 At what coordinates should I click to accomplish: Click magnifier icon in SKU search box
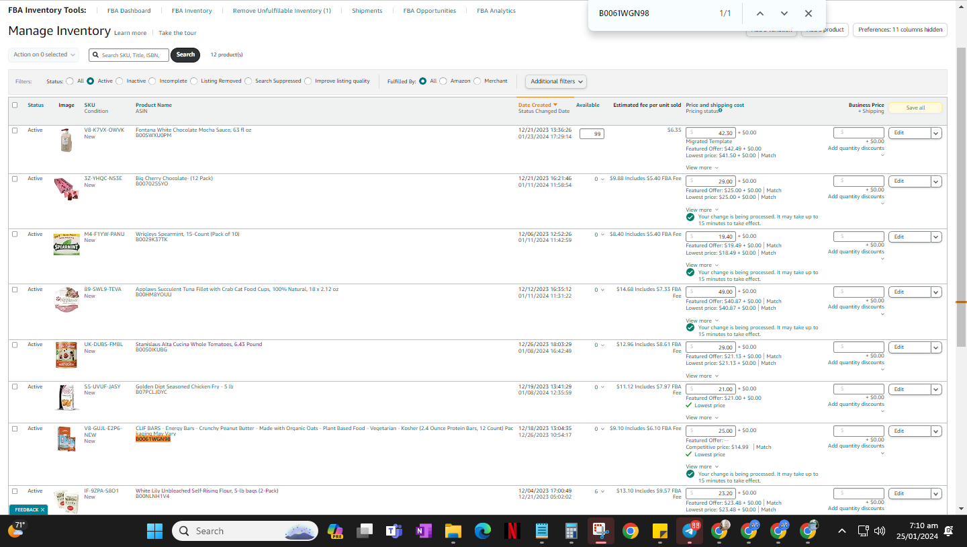[96, 55]
